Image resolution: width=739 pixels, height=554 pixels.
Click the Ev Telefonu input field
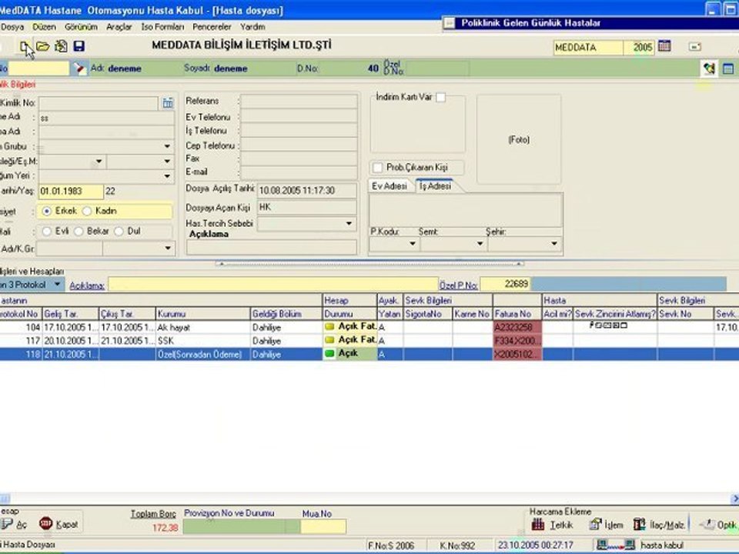click(x=299, y=116)
